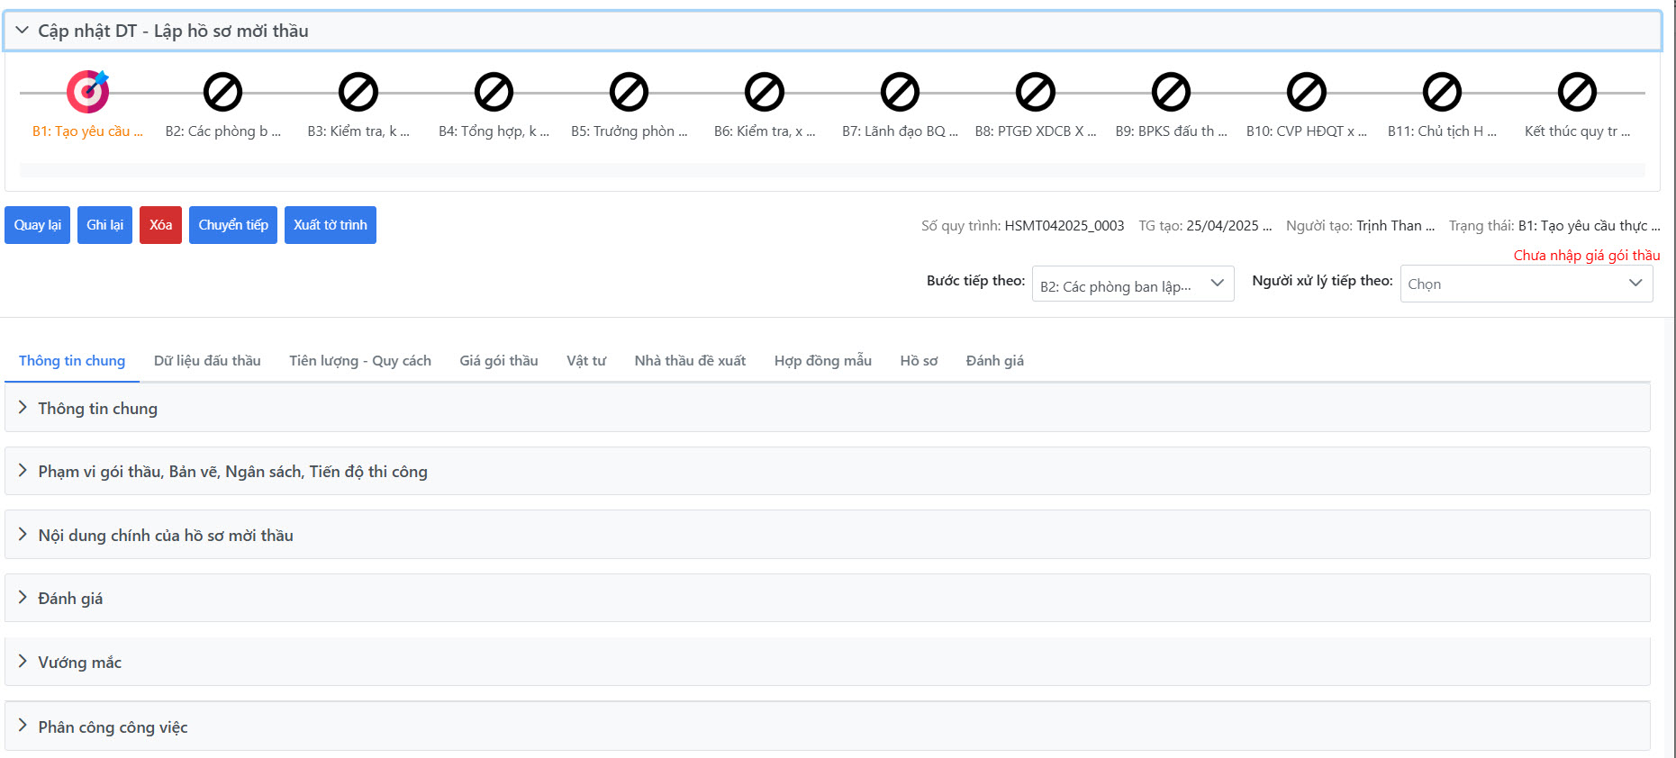Click the Kết thúc quy trình step icon
This screenshot has width=1676, height=758.
click(x=1577, y=92)
